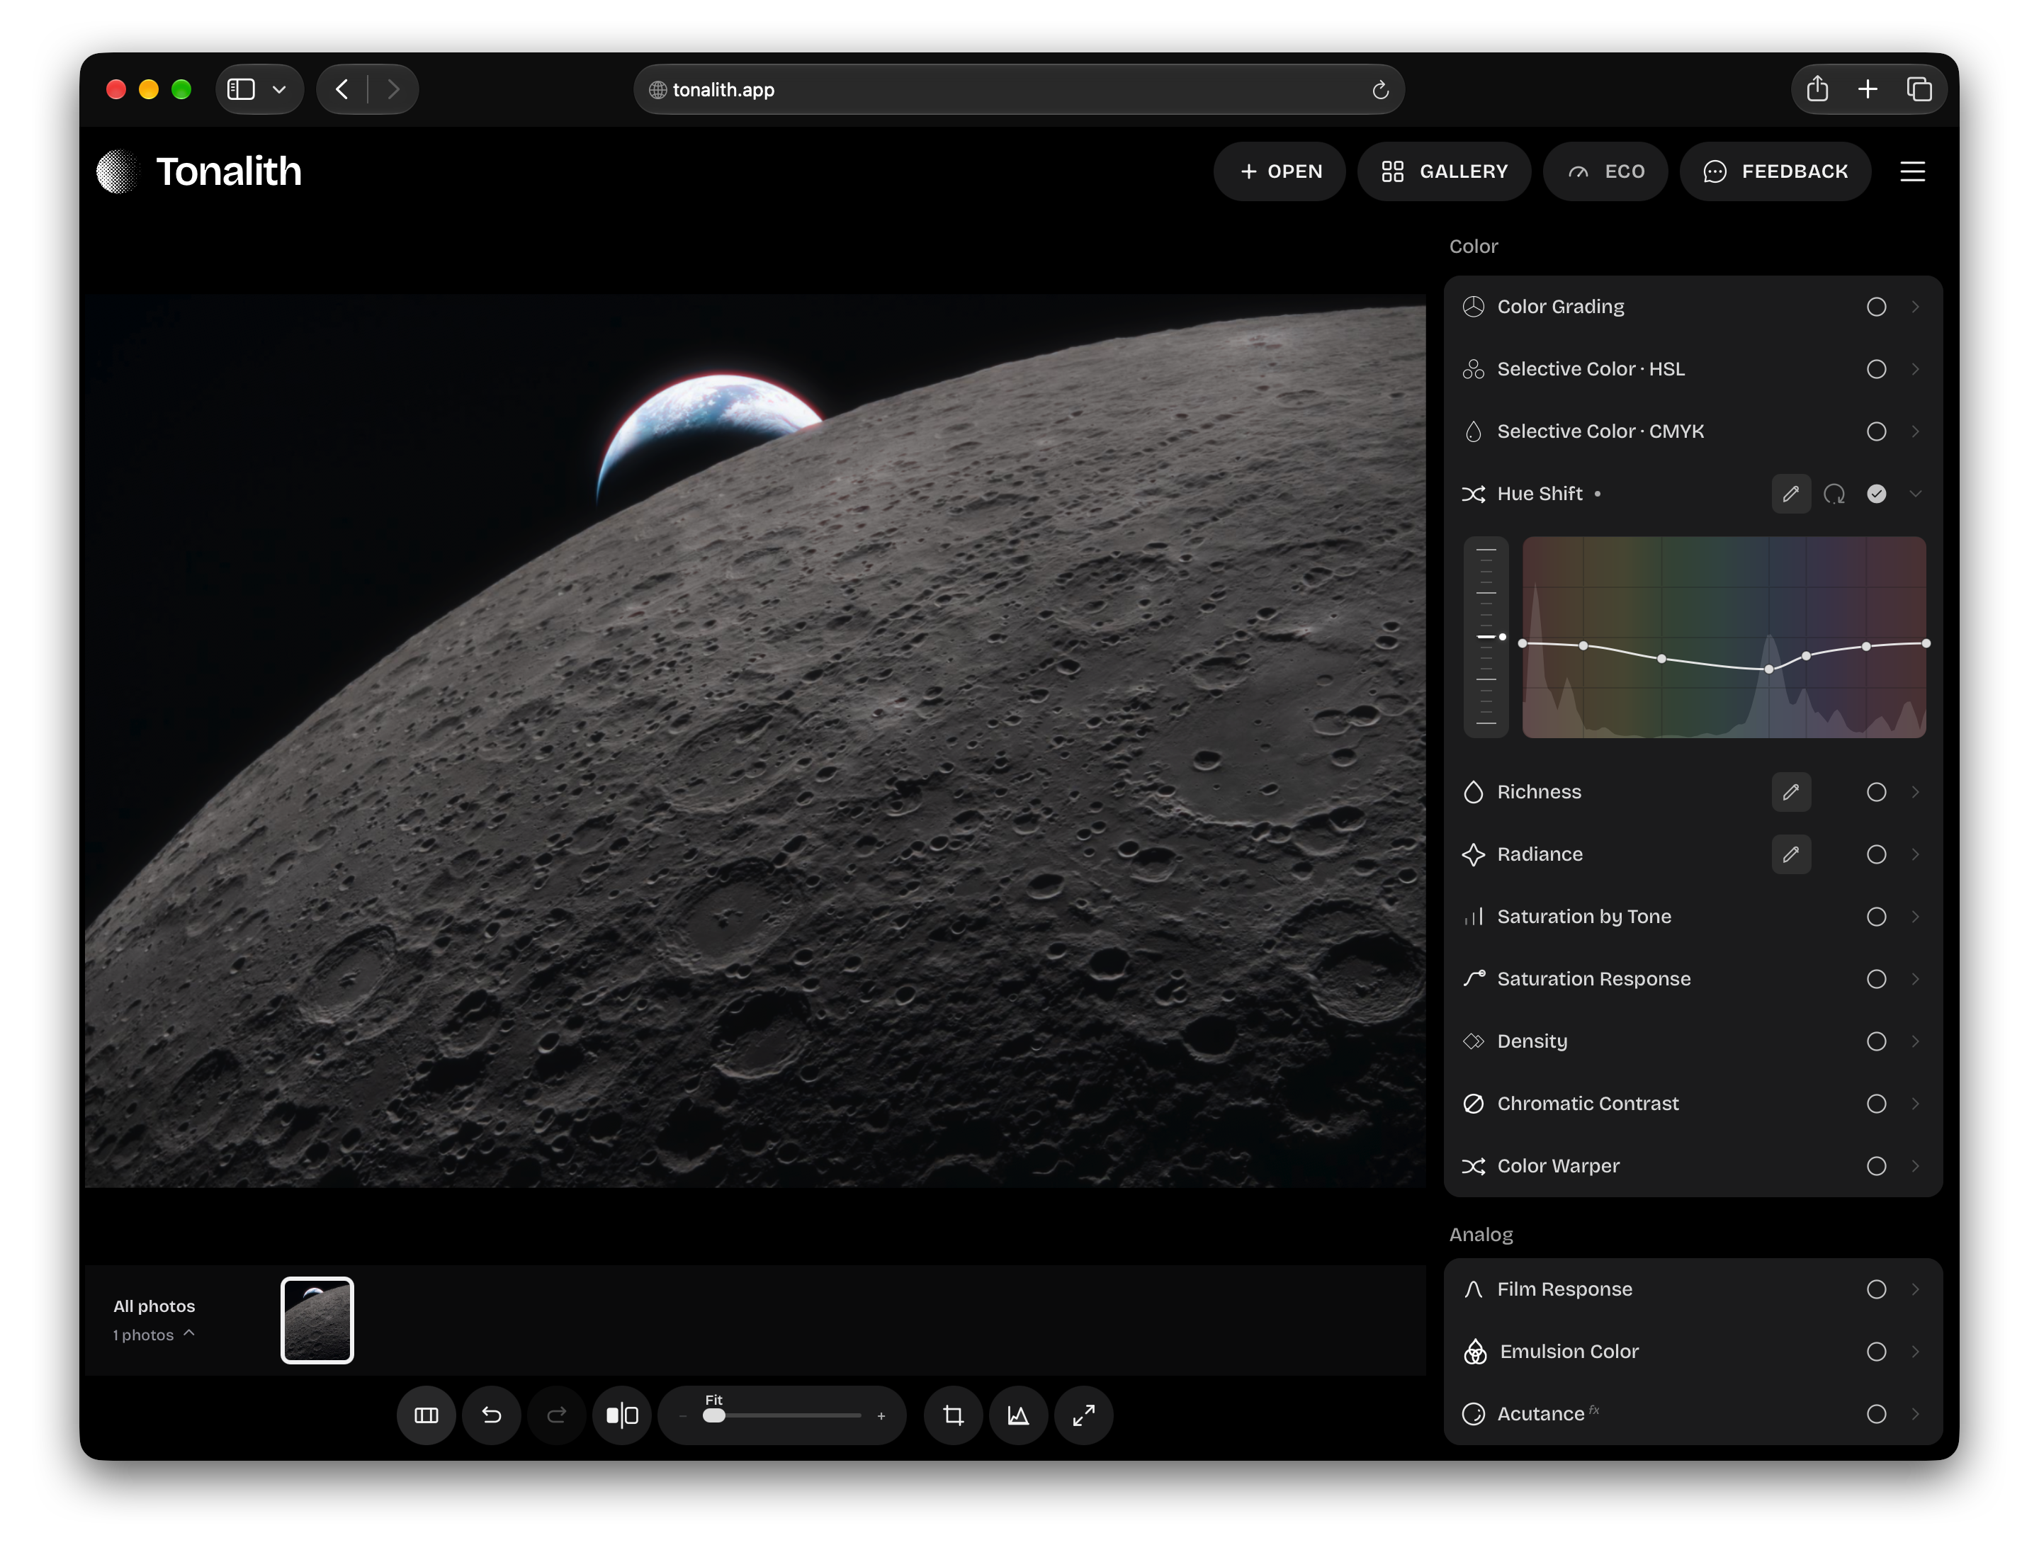Enable the Density toggle circle

1876,1041
